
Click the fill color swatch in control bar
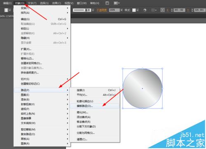coord(6,10)
